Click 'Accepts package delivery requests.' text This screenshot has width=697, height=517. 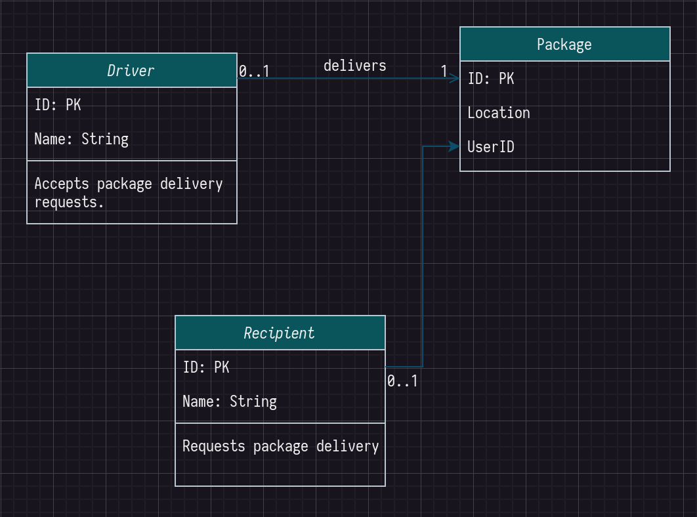(x=129, y=193)
